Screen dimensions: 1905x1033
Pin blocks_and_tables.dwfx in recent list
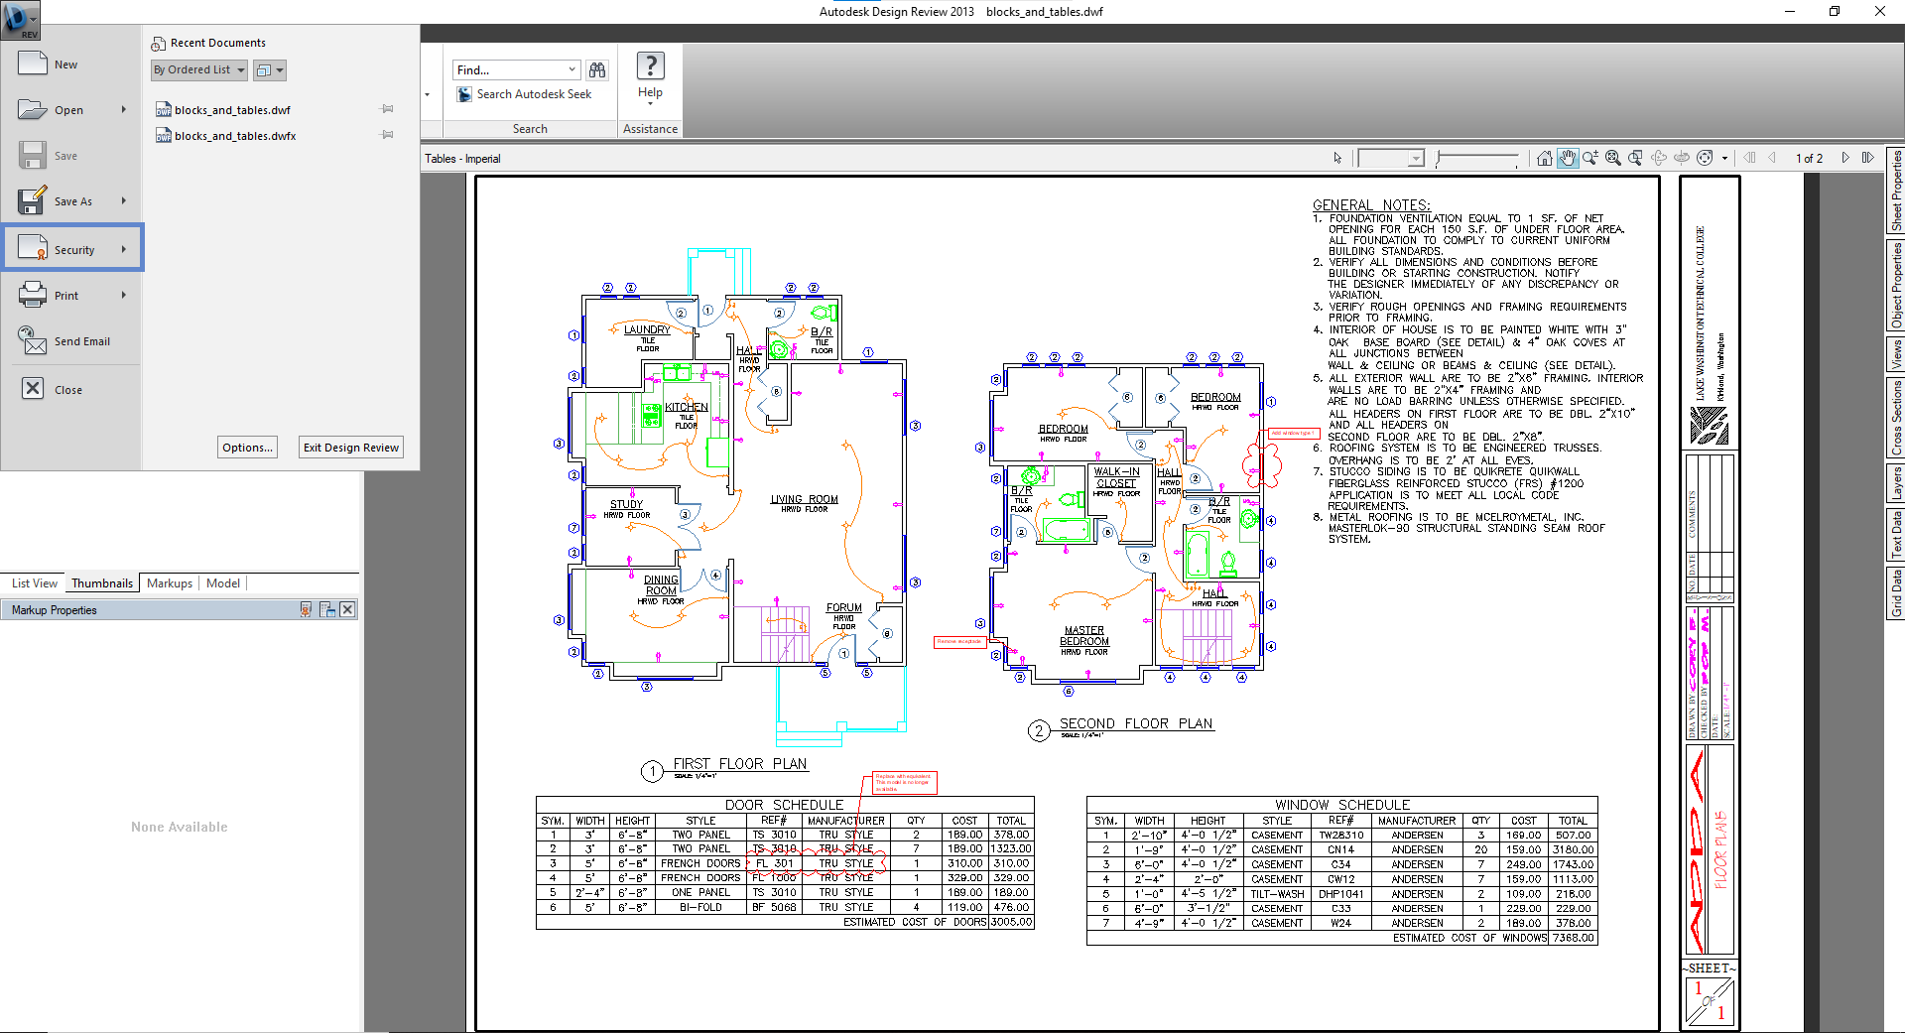click(x=388, y=135)
